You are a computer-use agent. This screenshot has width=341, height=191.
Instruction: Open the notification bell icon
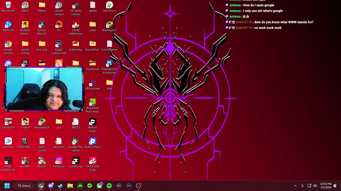[335, 186]
